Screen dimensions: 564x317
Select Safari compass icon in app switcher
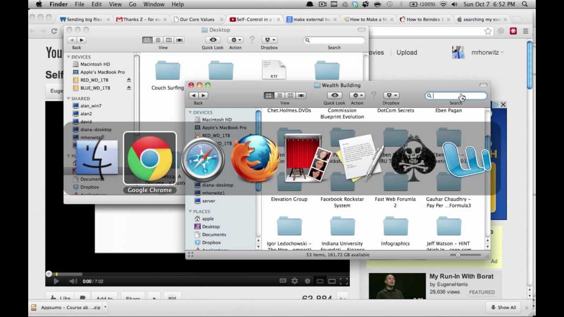click(203, 158)
